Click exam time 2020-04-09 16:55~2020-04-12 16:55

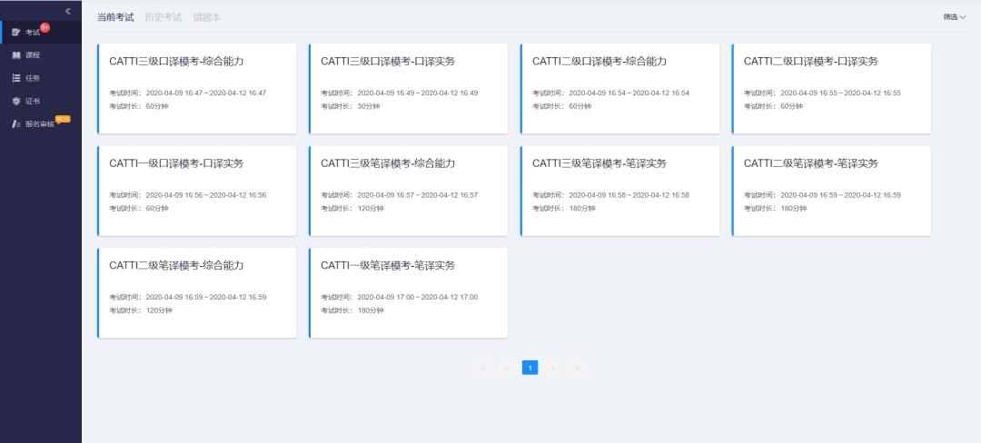[840, 94]
